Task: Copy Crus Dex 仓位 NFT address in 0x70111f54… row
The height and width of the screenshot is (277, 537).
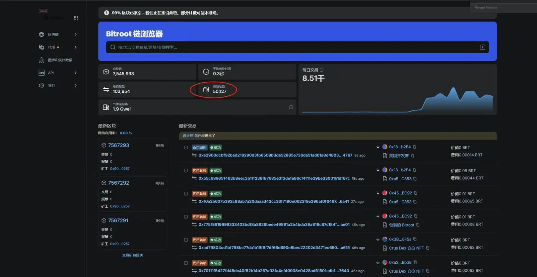Action: click(427, 271)
